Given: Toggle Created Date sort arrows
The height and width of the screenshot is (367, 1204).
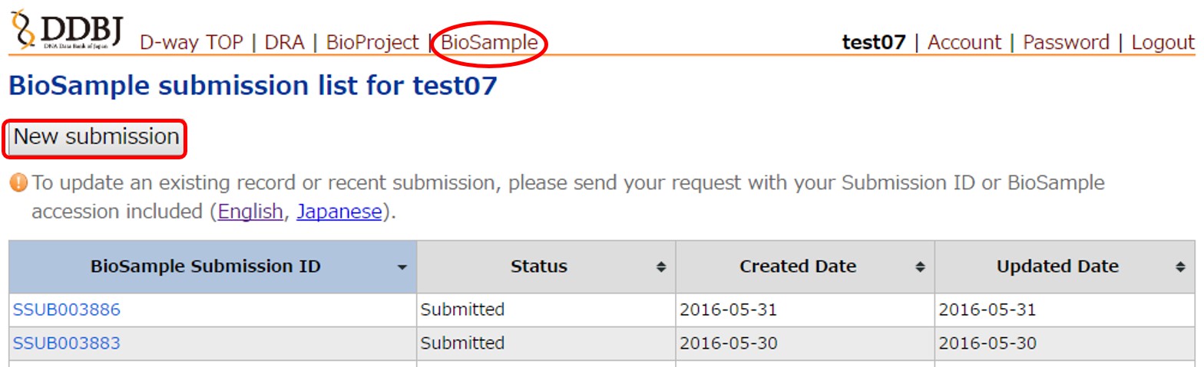Looking at the screenshot, I should tap(920, 267).
